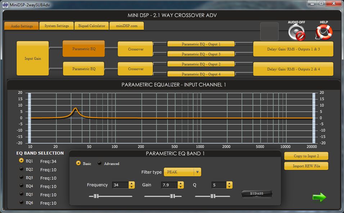344x213 pixels.
Task: Open the upper Parametric EQ input block
Action: [x=84, y=49]
